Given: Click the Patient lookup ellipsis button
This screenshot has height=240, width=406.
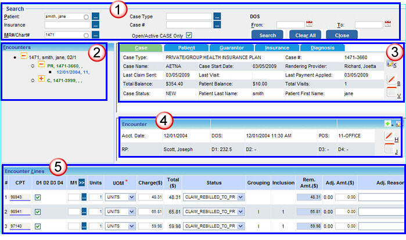Looking at the screenshot, I should coord(96,16).
